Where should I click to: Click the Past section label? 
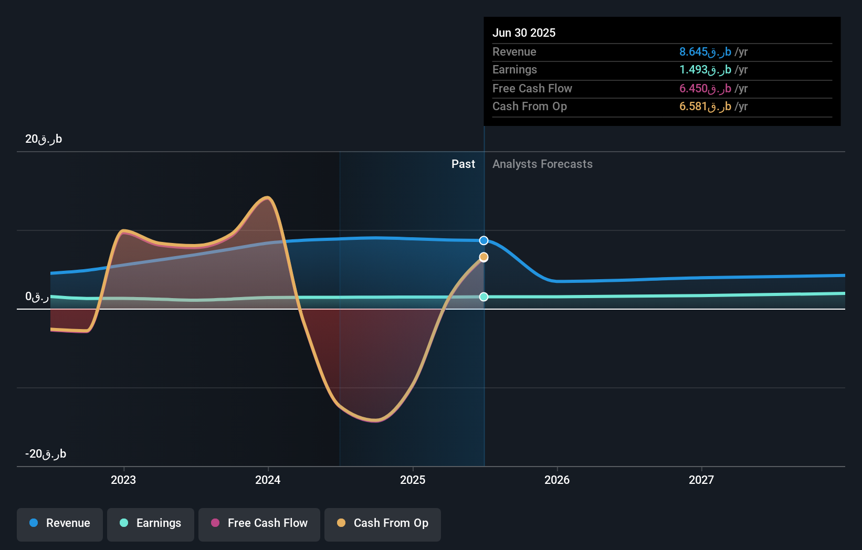click(463, 164)
